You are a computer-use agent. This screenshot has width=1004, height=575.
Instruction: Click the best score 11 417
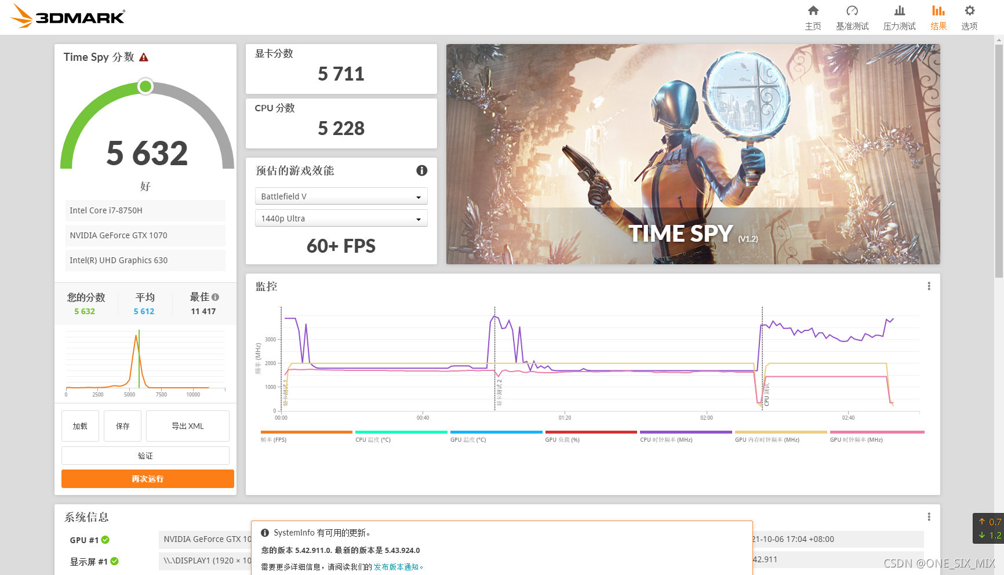tap(203, 311)
